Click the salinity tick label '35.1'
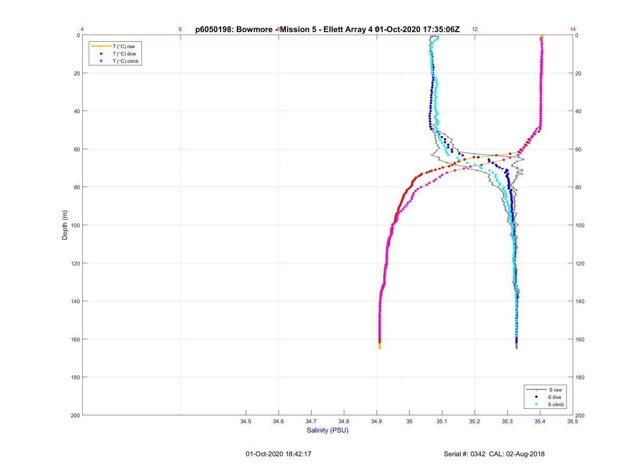Image resolution: width=633 pixels, height=467 pixels. click(x=442, y=422)
